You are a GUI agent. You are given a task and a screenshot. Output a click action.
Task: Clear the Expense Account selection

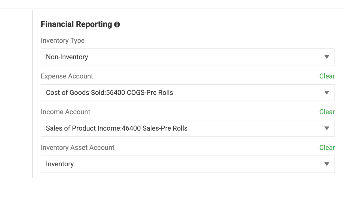[x=327, y=76]
